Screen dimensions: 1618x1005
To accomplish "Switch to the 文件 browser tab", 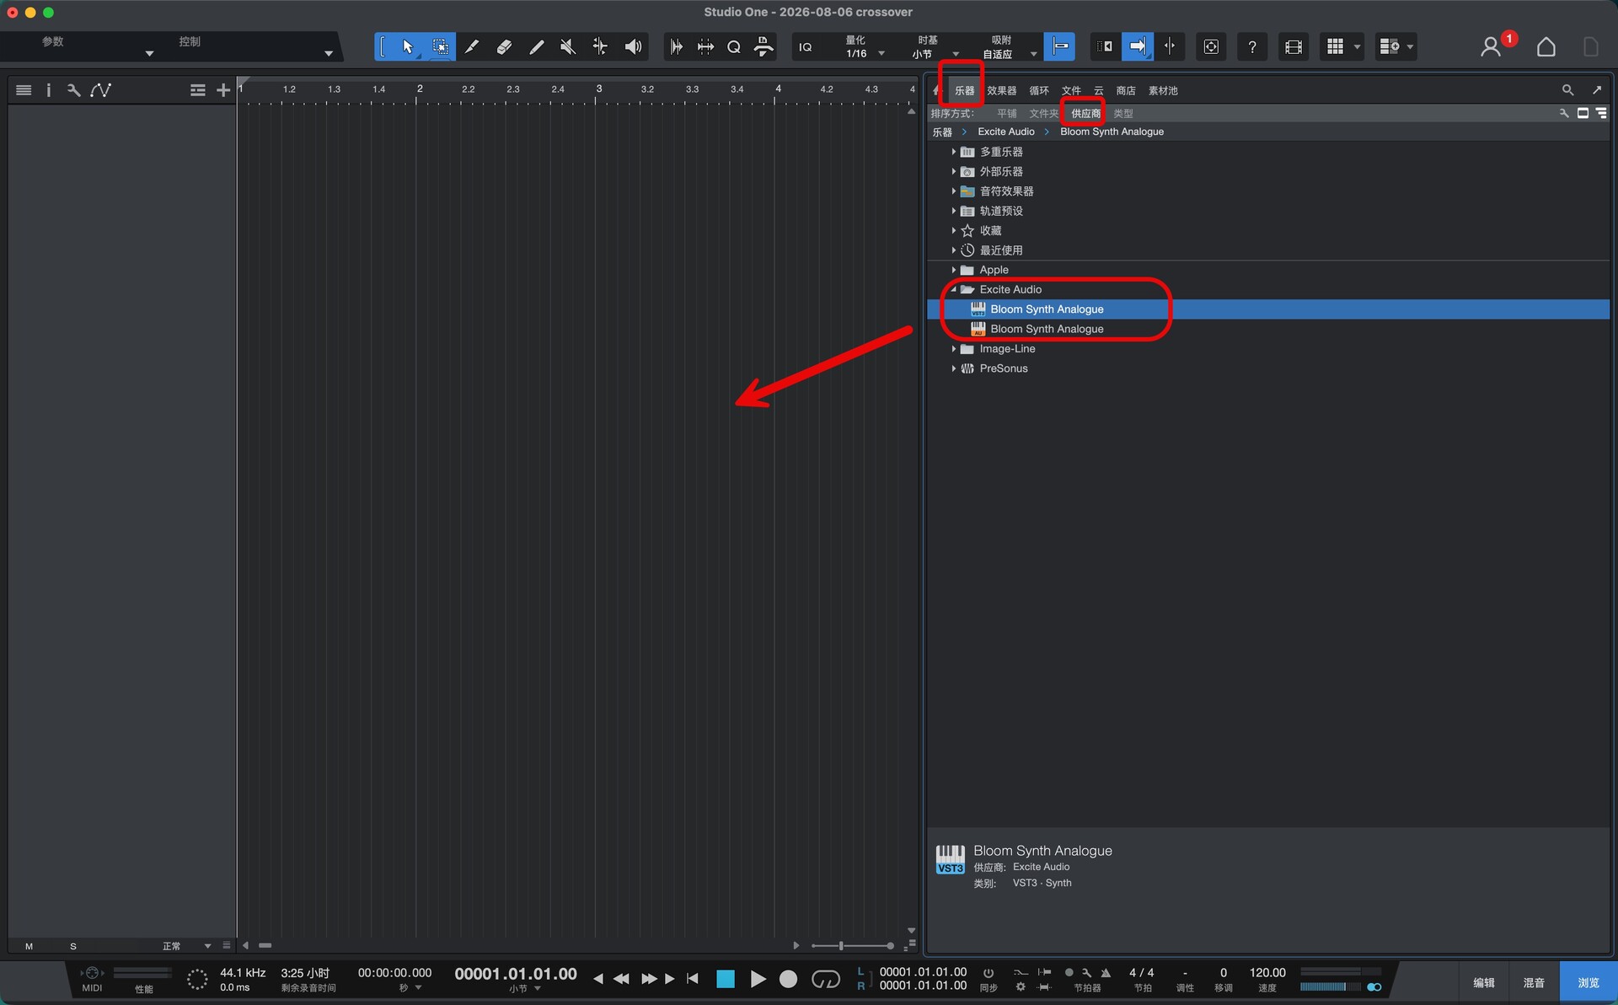I will (x=1071, y=90).
